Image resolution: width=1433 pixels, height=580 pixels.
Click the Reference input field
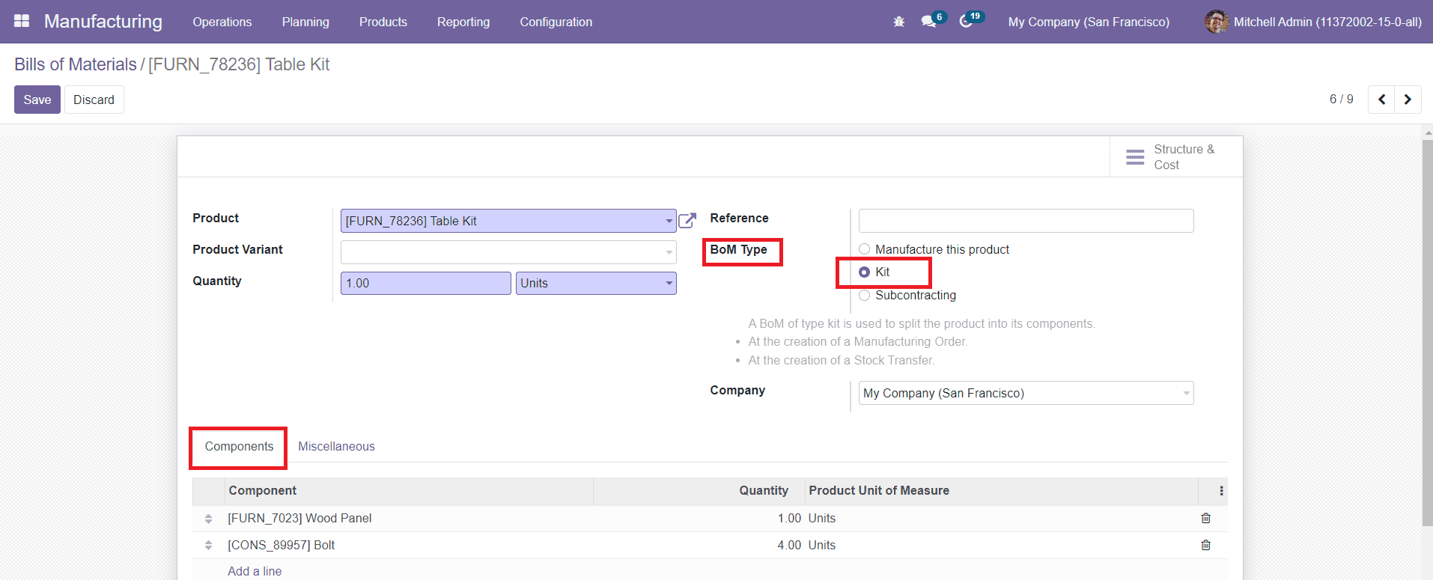[1025, 221]
